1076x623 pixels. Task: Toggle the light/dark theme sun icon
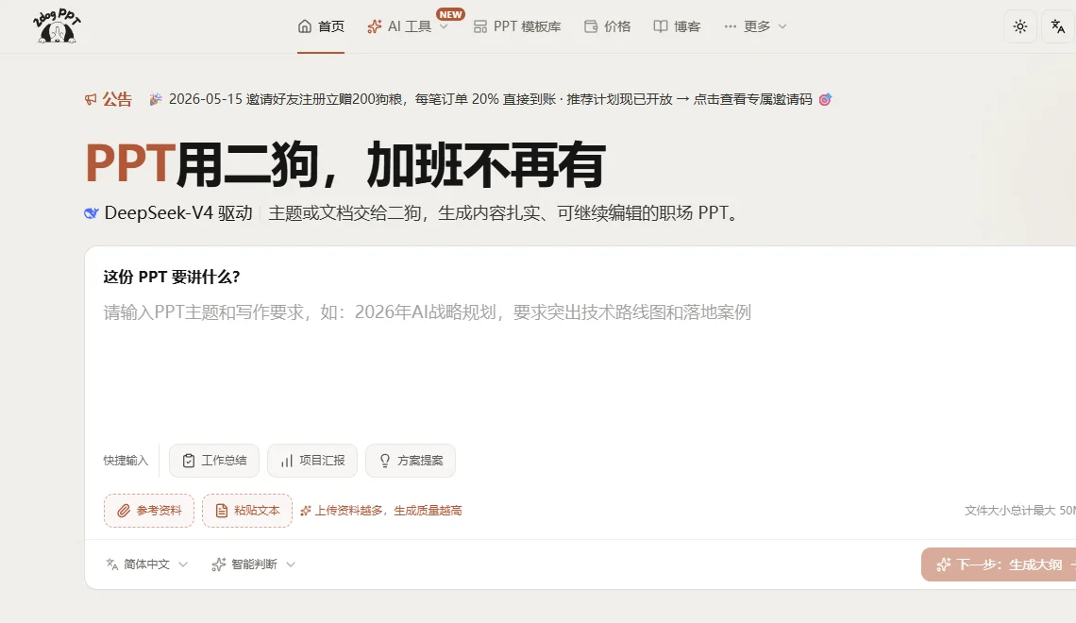click(1019, 26)
